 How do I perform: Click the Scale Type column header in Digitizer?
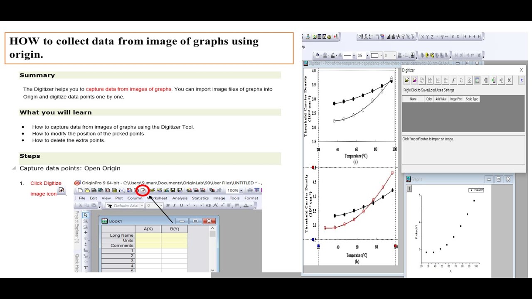472,99
